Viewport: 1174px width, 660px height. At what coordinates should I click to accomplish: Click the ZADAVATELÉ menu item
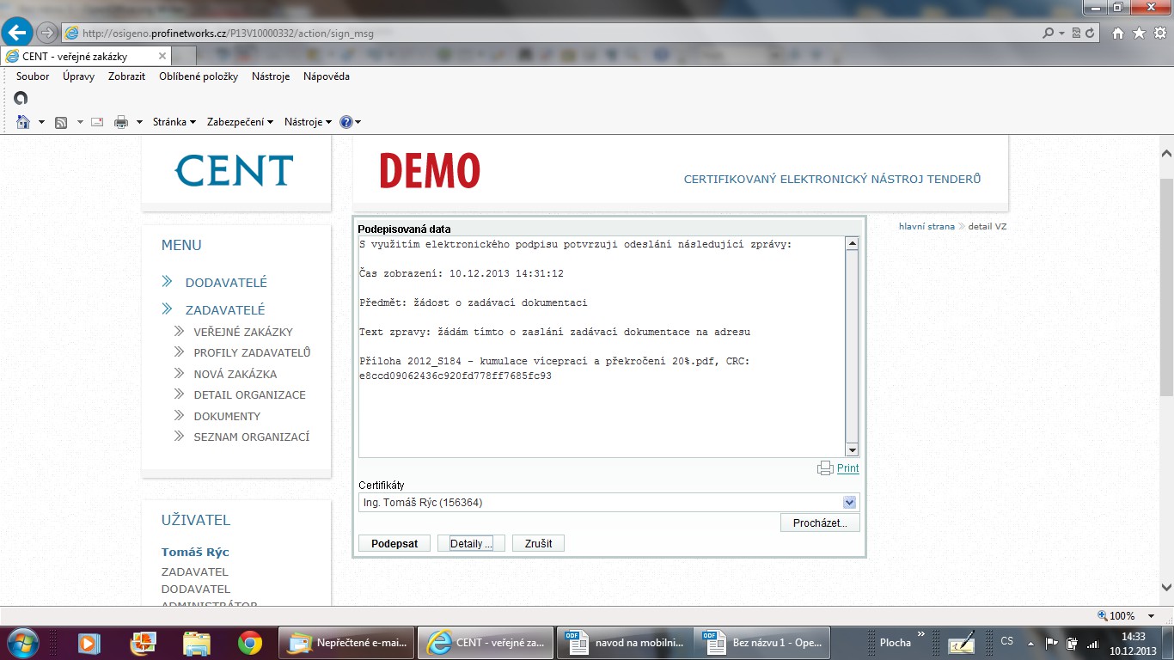(225, 310)
